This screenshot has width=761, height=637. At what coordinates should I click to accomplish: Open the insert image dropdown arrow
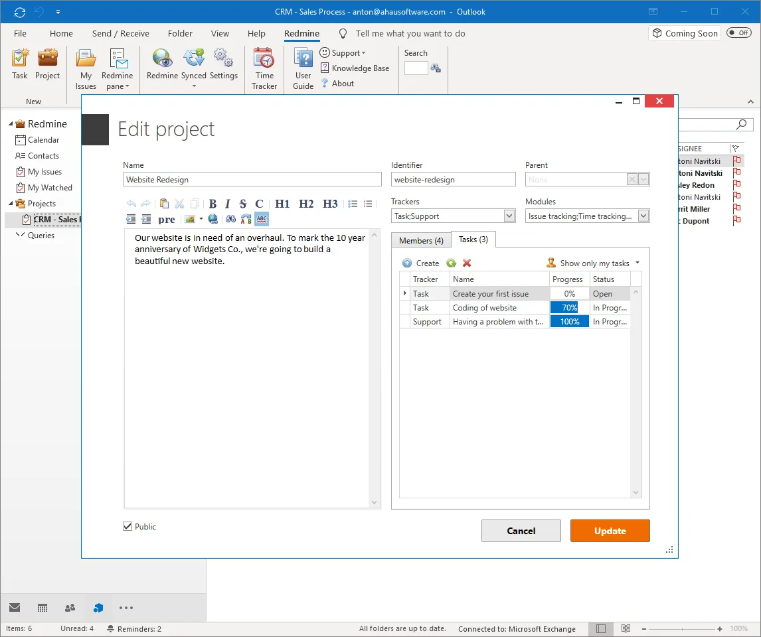pos(201,219)
